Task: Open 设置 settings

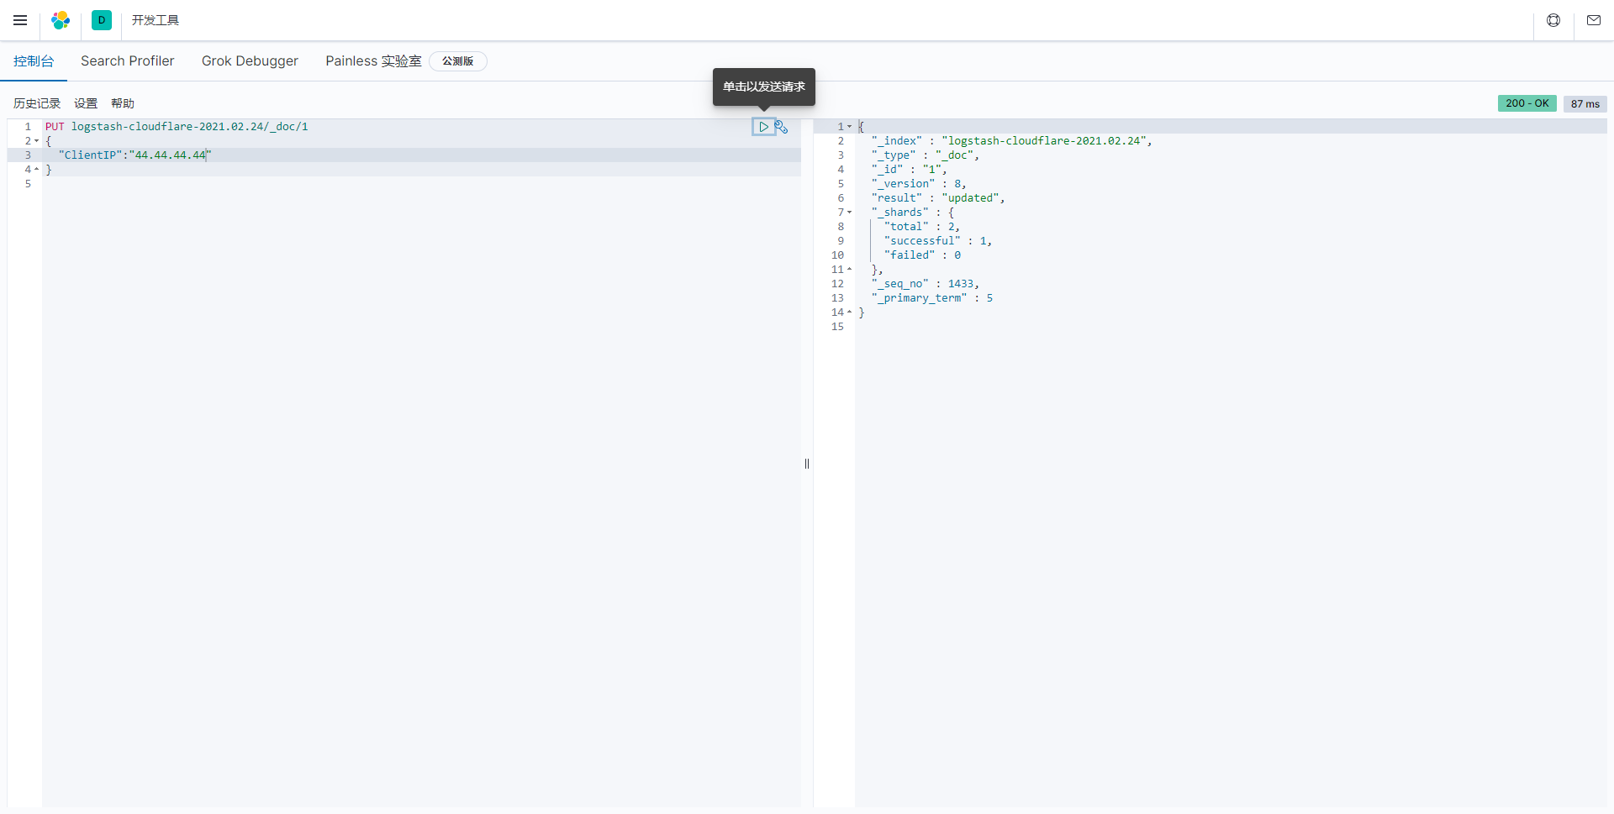Action: click(86, 103)
